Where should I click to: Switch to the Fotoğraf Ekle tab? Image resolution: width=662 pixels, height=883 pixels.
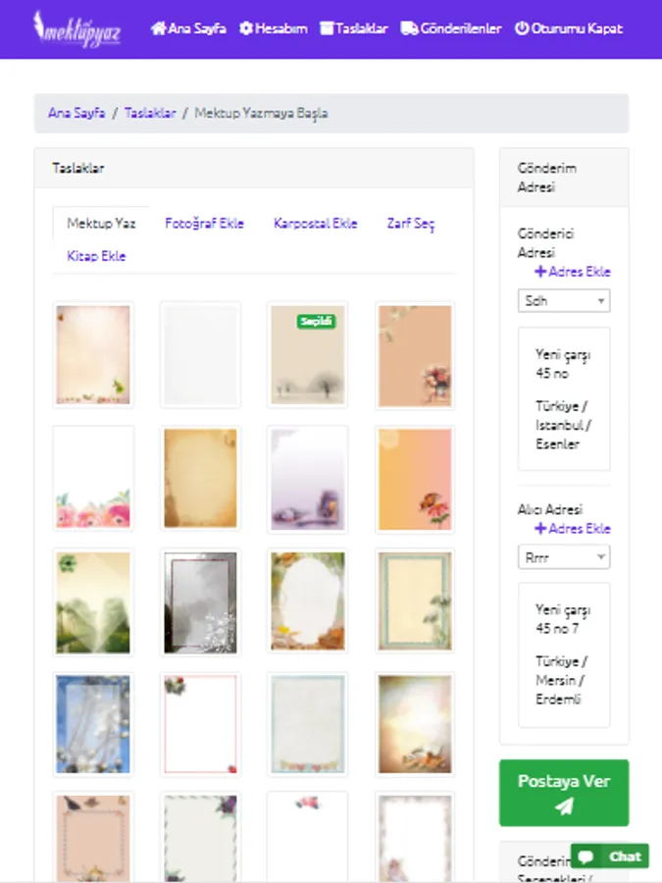(204, 224)
